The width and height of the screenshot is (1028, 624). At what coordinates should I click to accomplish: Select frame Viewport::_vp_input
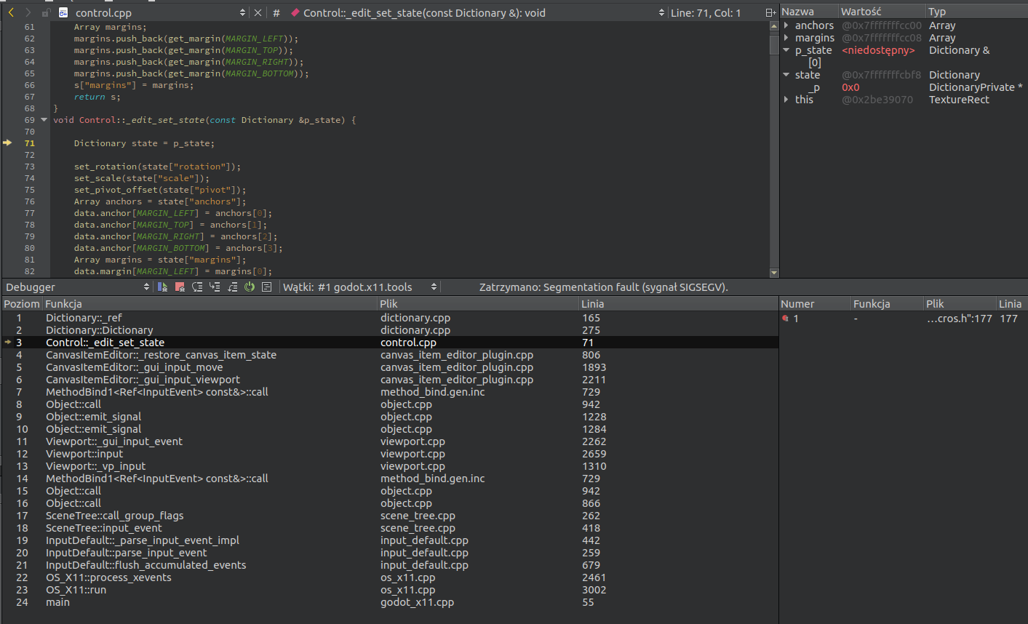(390, 466)
